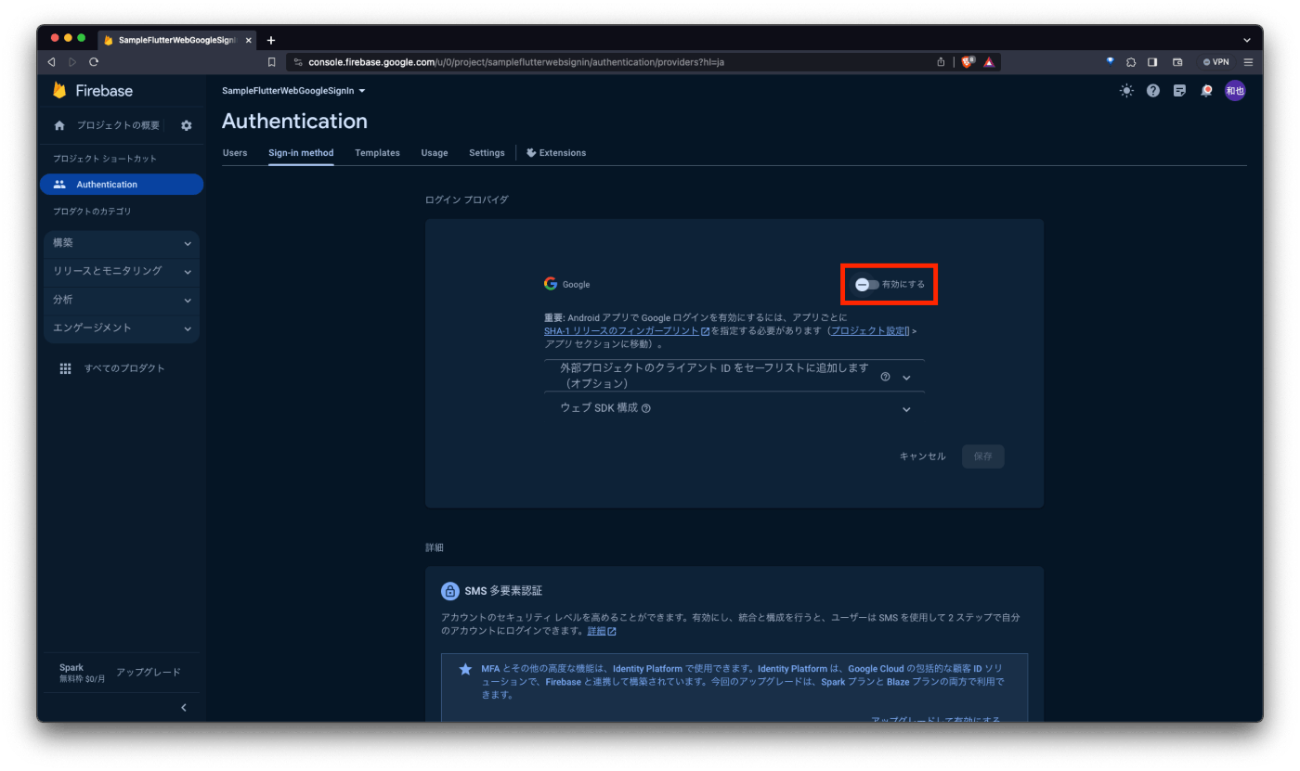Reload the page in browser

coord(94,62)
